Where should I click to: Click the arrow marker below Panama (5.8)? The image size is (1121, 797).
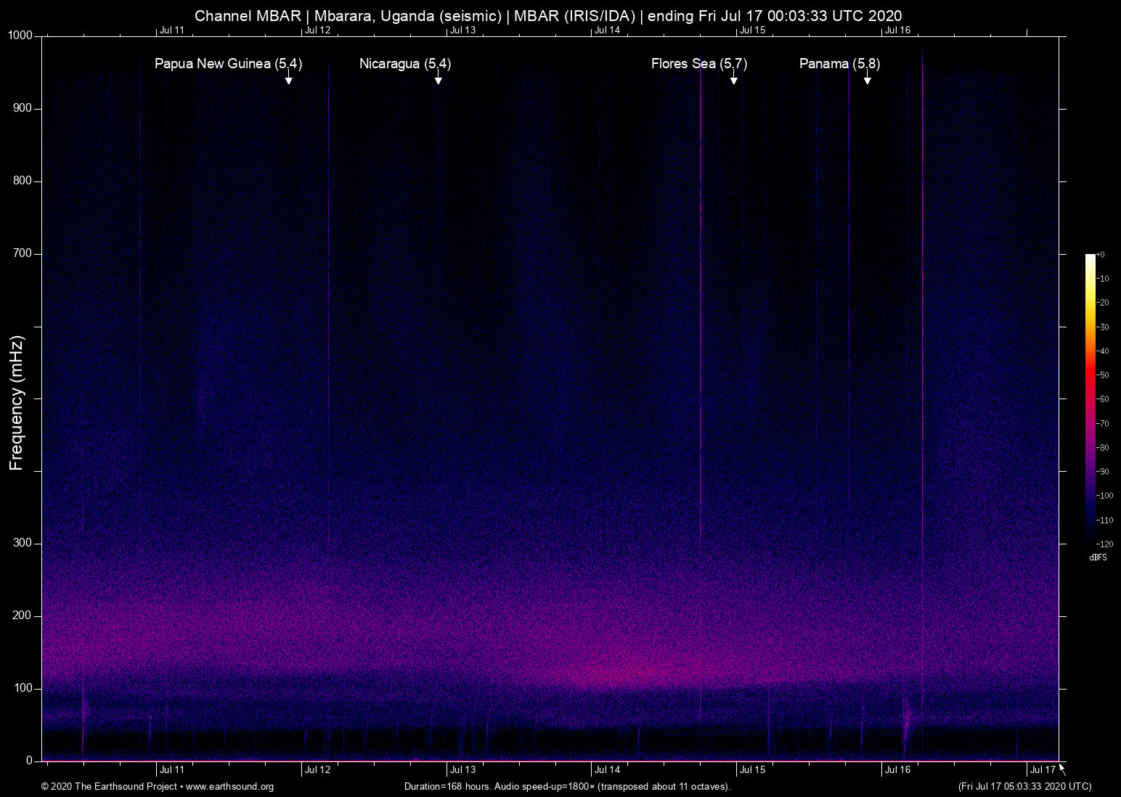(867, 78)
